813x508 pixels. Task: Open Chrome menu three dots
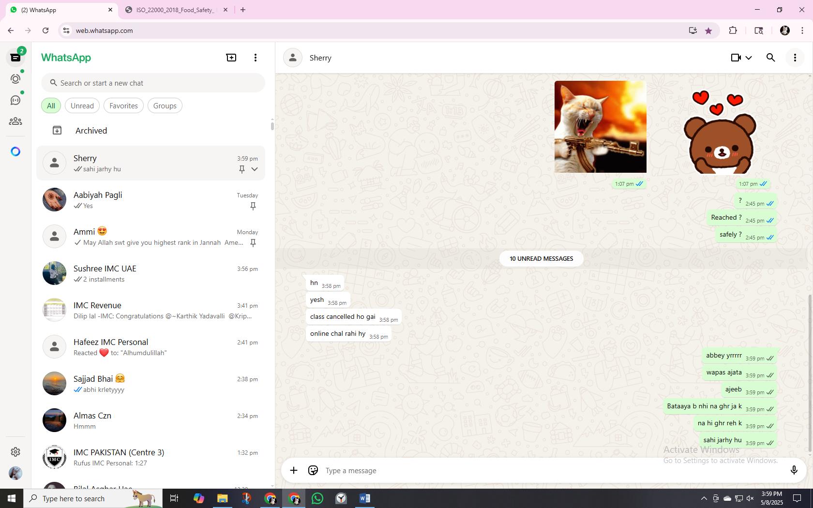[x=802, y=30]
